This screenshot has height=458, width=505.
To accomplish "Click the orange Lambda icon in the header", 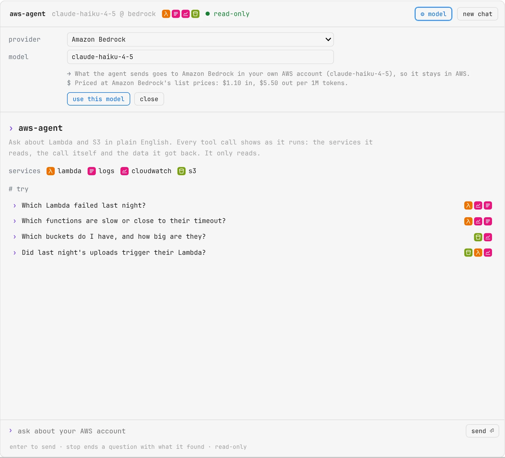I will click(x=166, y=14).
